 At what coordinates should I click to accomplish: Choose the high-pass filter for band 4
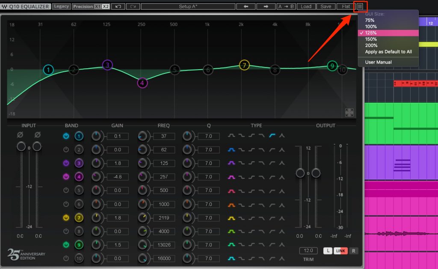[x=272, y=177]
